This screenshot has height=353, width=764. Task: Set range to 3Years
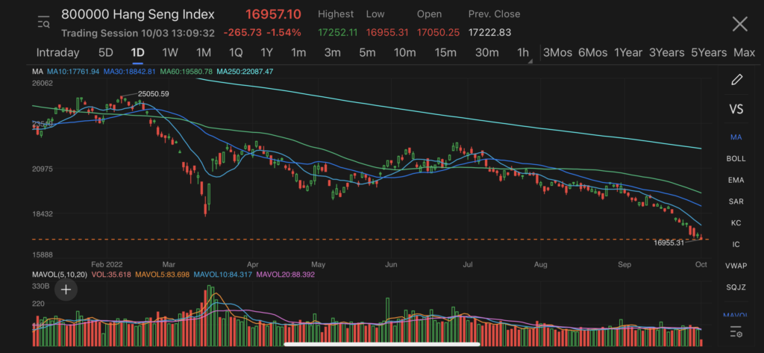click(x=666, y=53)
